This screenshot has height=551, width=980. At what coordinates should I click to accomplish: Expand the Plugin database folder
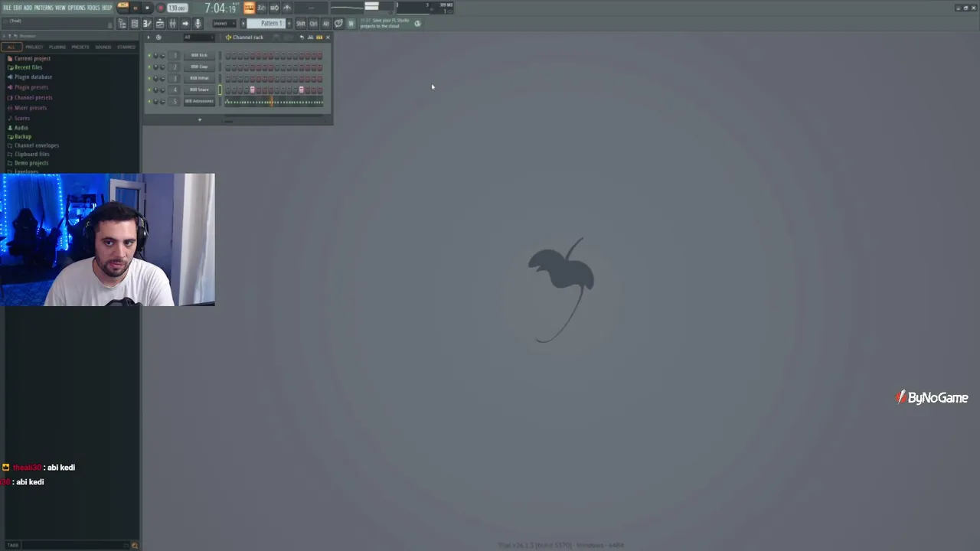click(33, 77)
